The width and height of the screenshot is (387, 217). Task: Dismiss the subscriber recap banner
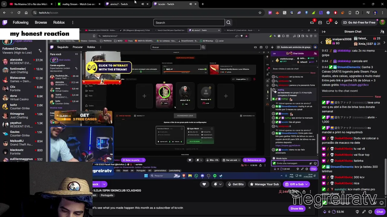(x=309, y=208)
